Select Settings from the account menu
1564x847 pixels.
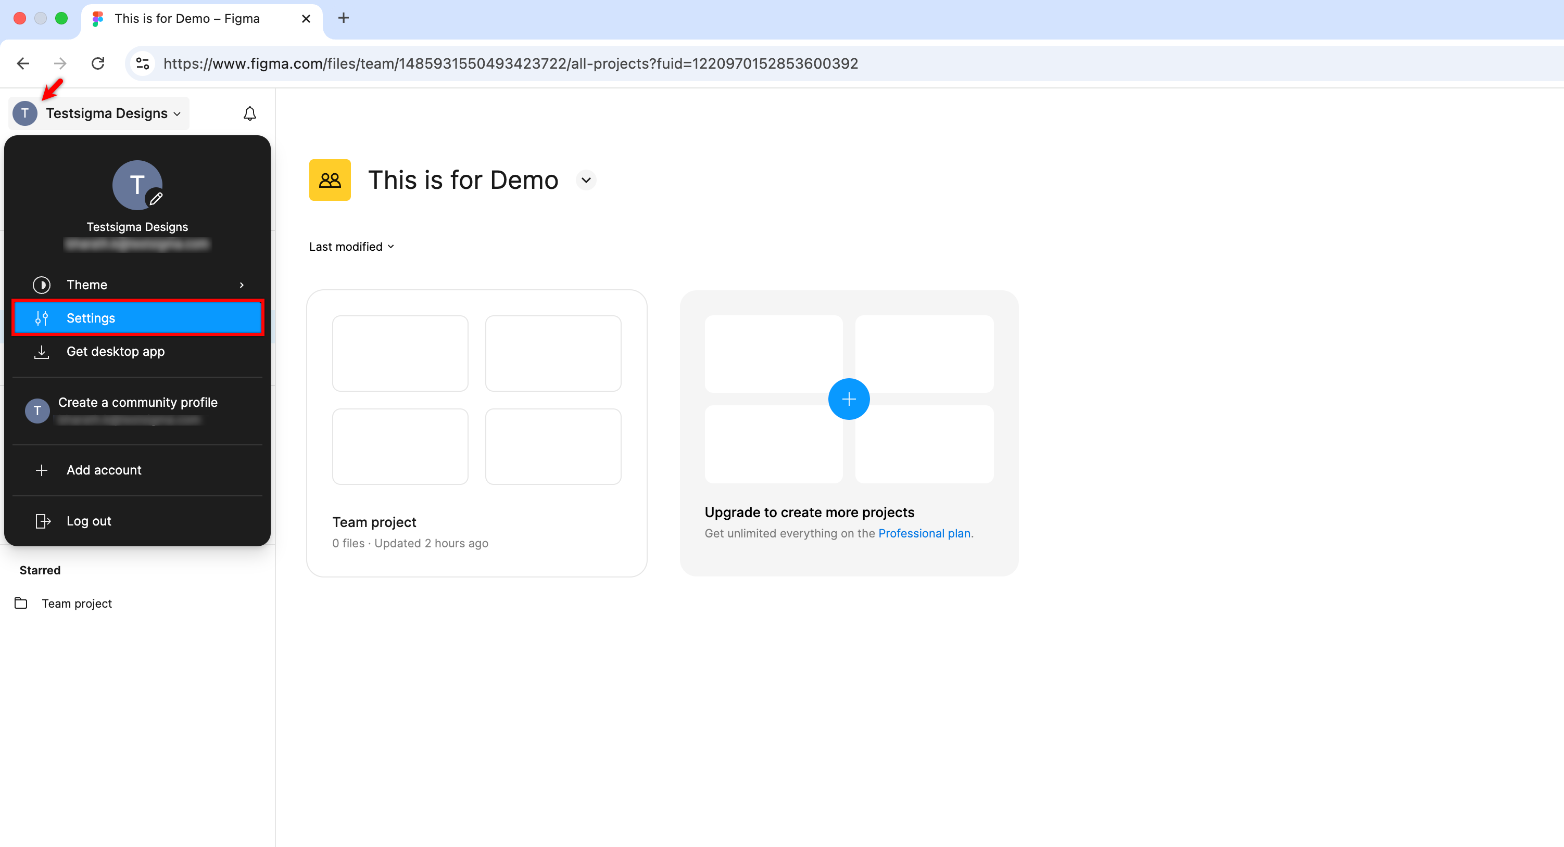91,317
